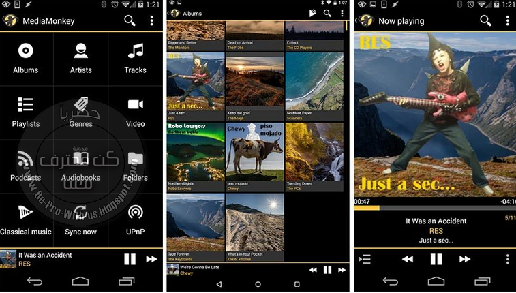Open the Now playing queue list
This screenshot has height=293, width=516.
(x=365, y=259)
